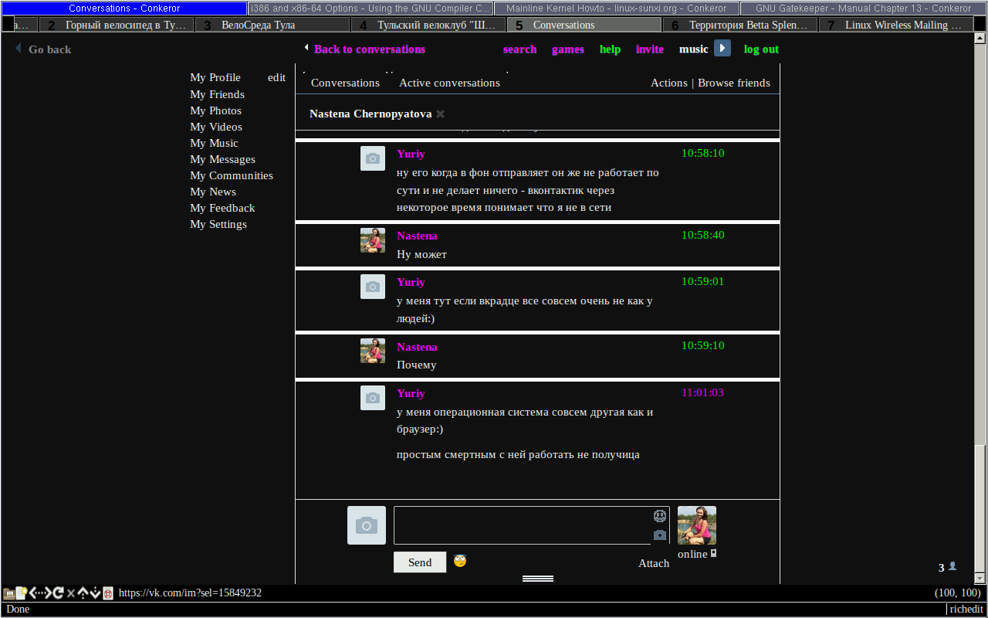Open My Settings in sidebar
This screenshot has width=988, height=618.
[218, 224]
